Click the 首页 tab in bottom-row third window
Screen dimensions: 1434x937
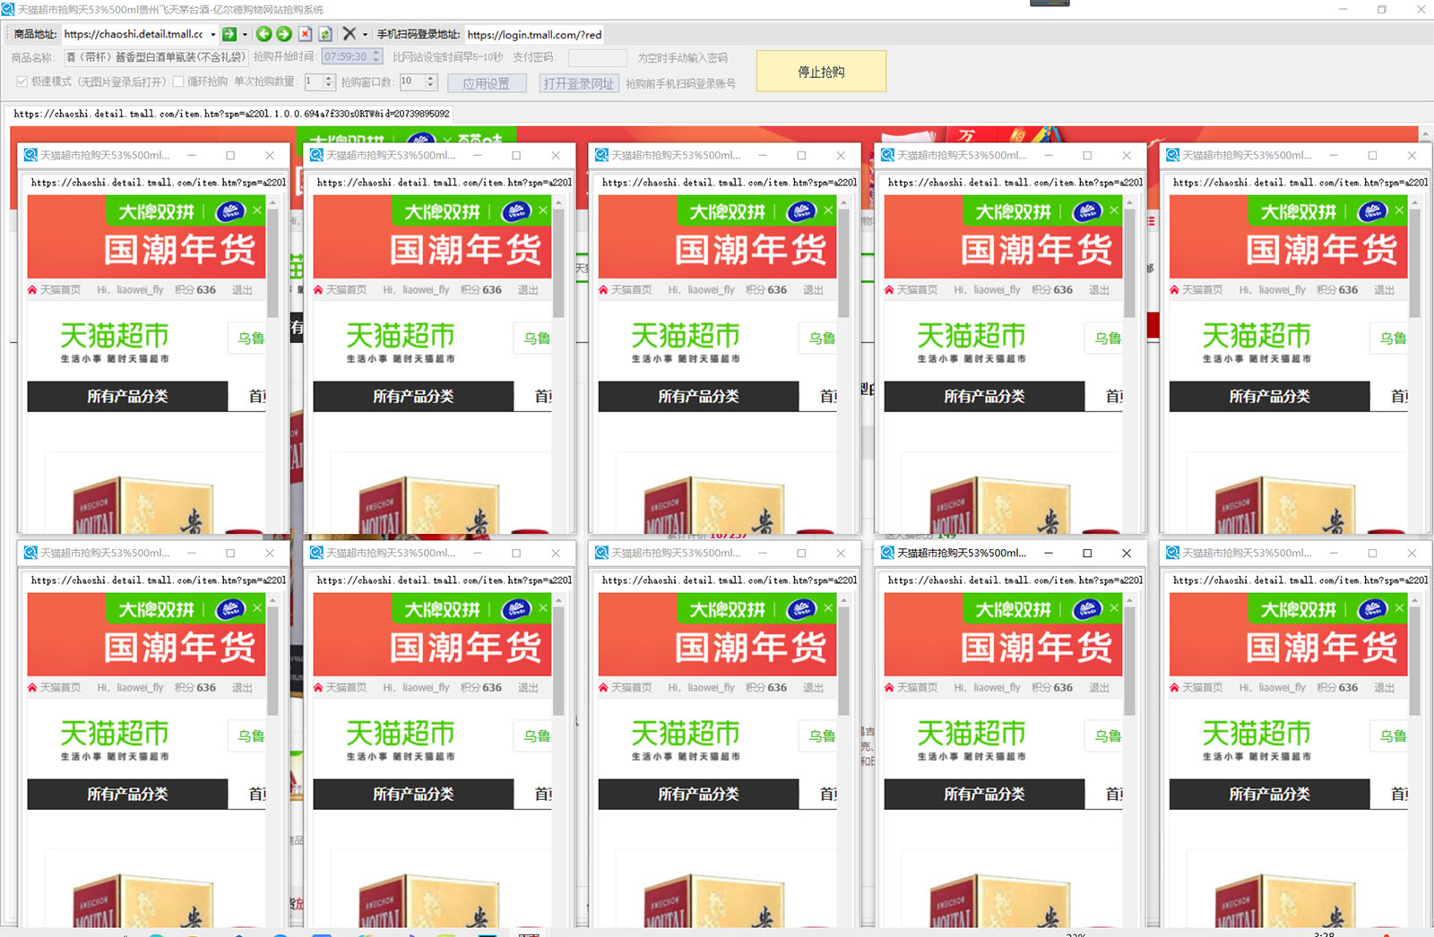pos(828,794)
